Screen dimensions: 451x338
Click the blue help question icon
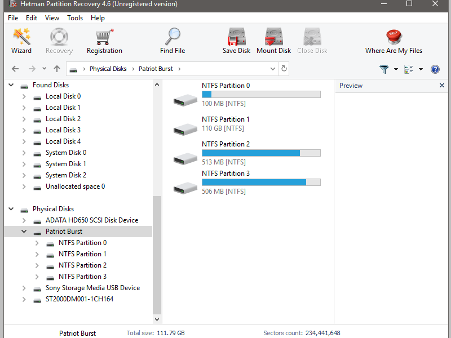pos(435,69)
